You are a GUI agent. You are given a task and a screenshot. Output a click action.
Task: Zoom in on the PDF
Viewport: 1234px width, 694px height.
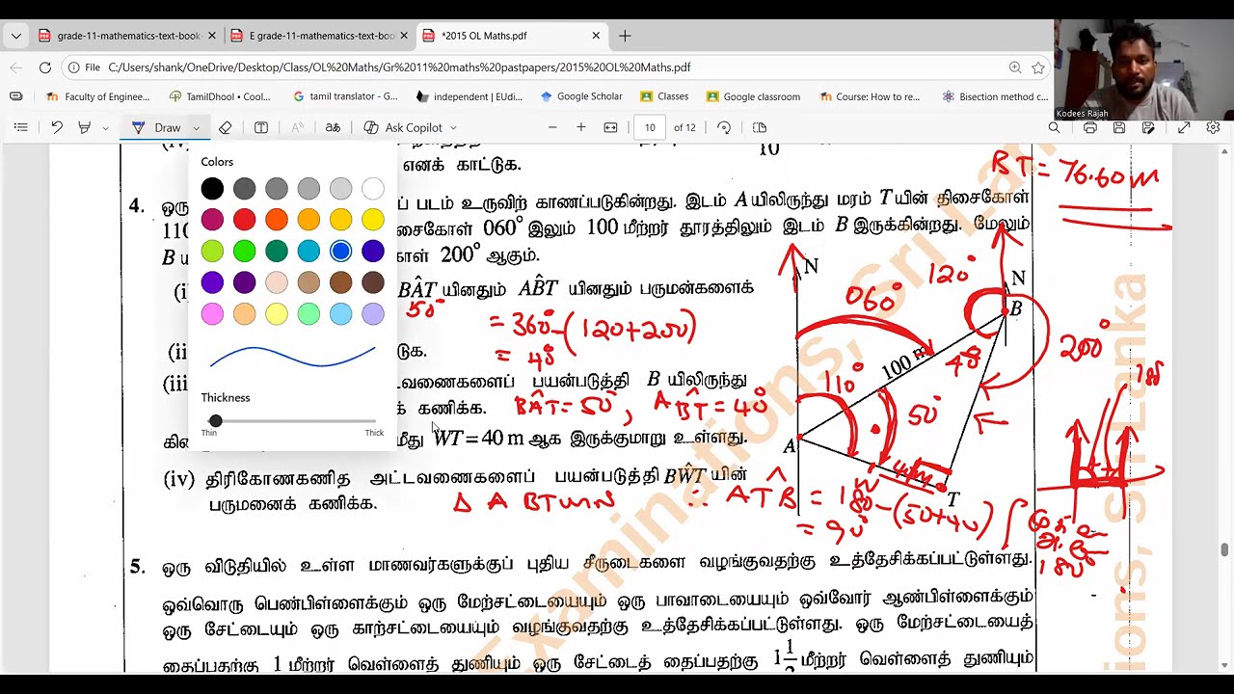point(581,127)
